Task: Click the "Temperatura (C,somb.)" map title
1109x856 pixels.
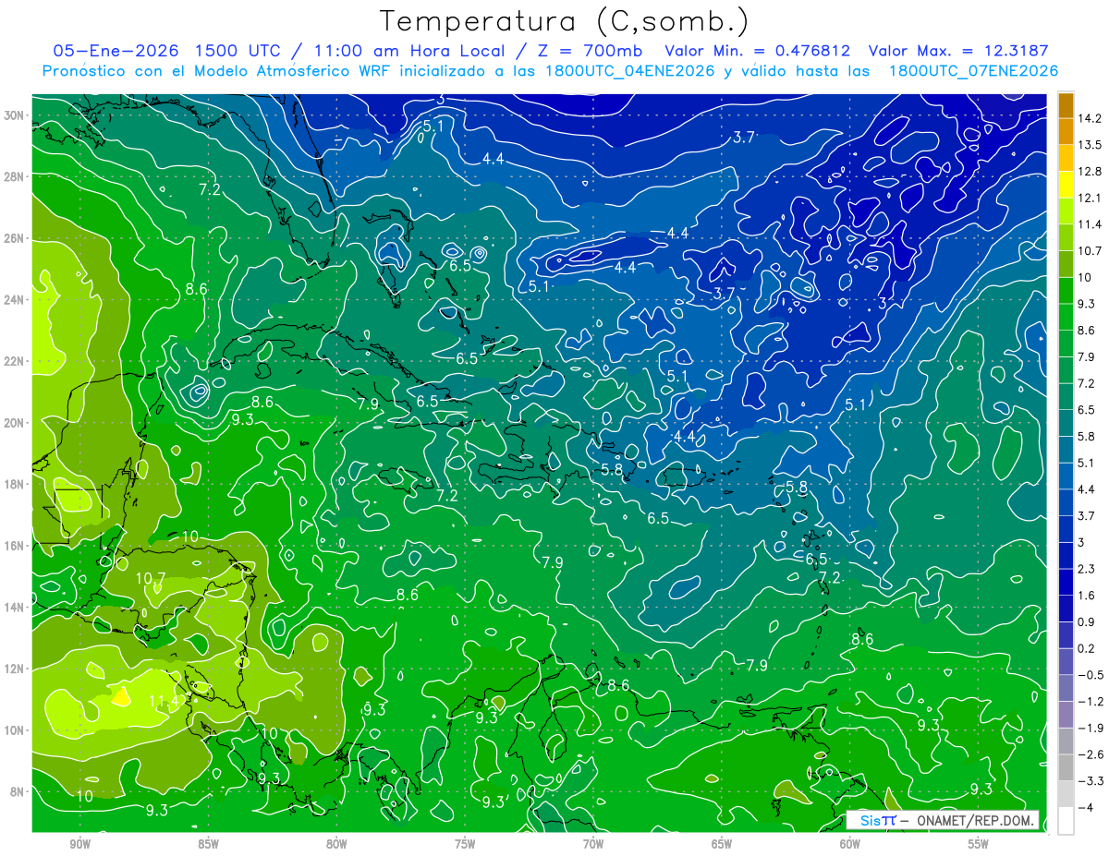Action: (565, 21)
